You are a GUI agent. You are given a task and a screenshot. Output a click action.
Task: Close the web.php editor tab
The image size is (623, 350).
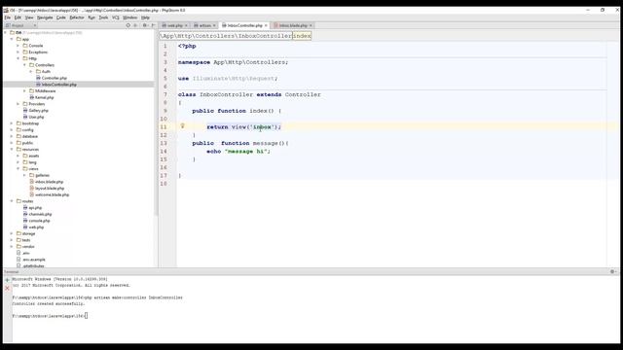(x=186, y=25)
